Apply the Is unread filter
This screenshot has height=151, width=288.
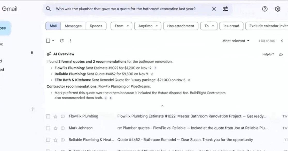coord(231,26)
